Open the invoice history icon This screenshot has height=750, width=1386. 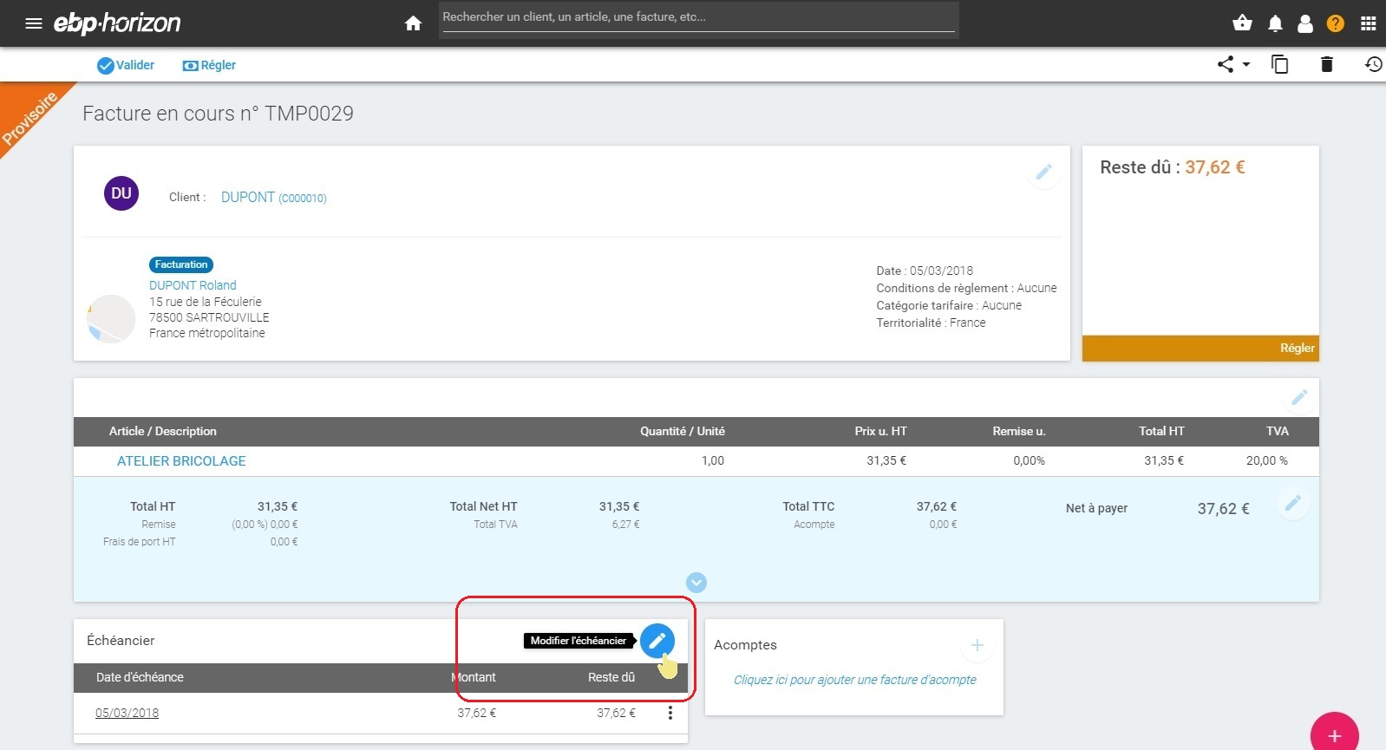click(x=1373, y=64)
